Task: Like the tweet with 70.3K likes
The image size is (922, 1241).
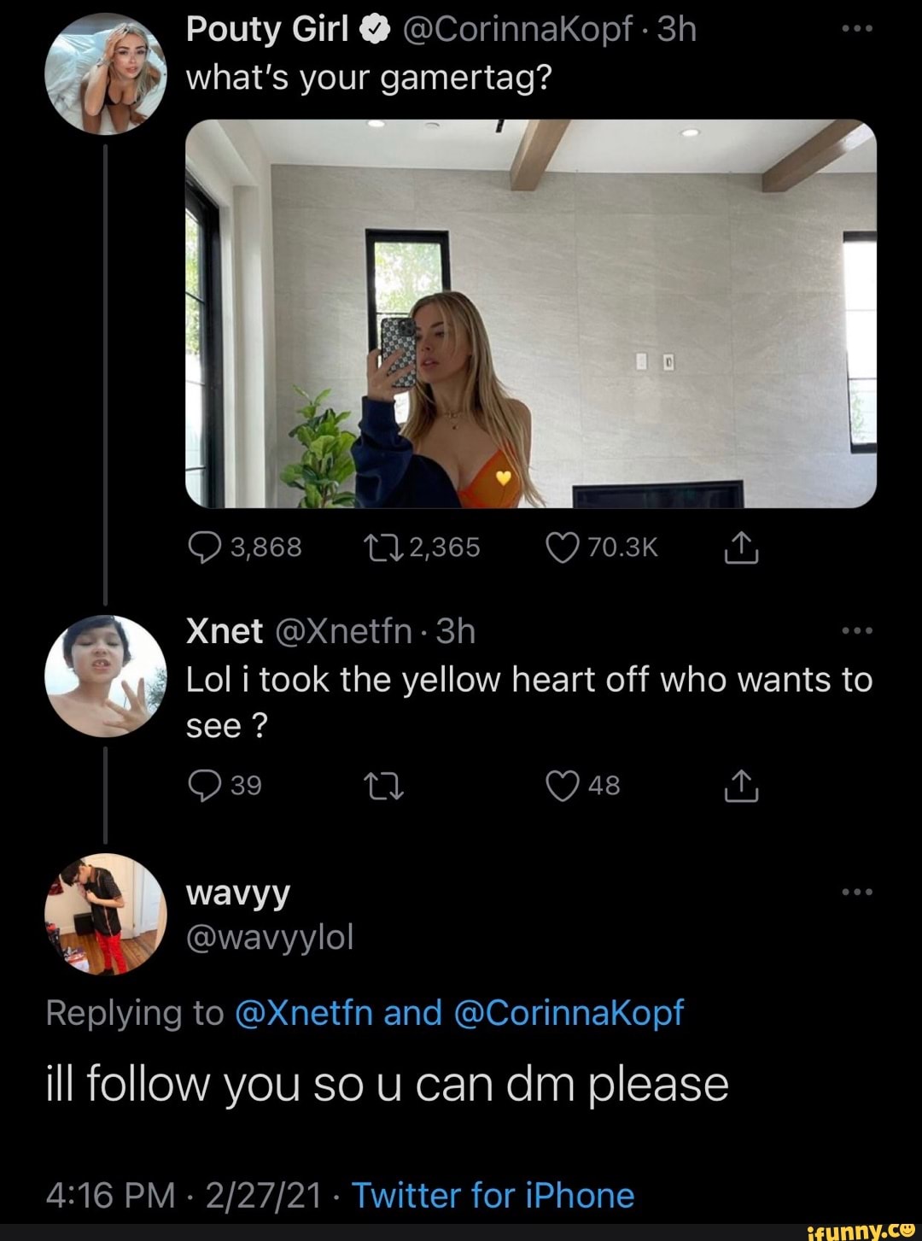Action: [562, 547]
